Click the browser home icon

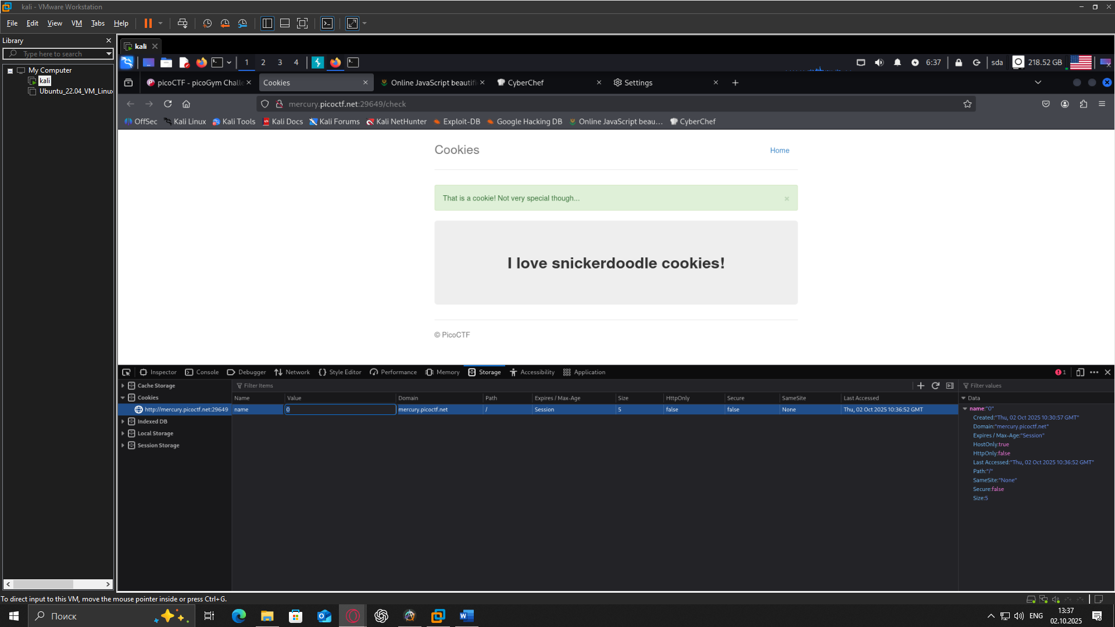(186, 104)
